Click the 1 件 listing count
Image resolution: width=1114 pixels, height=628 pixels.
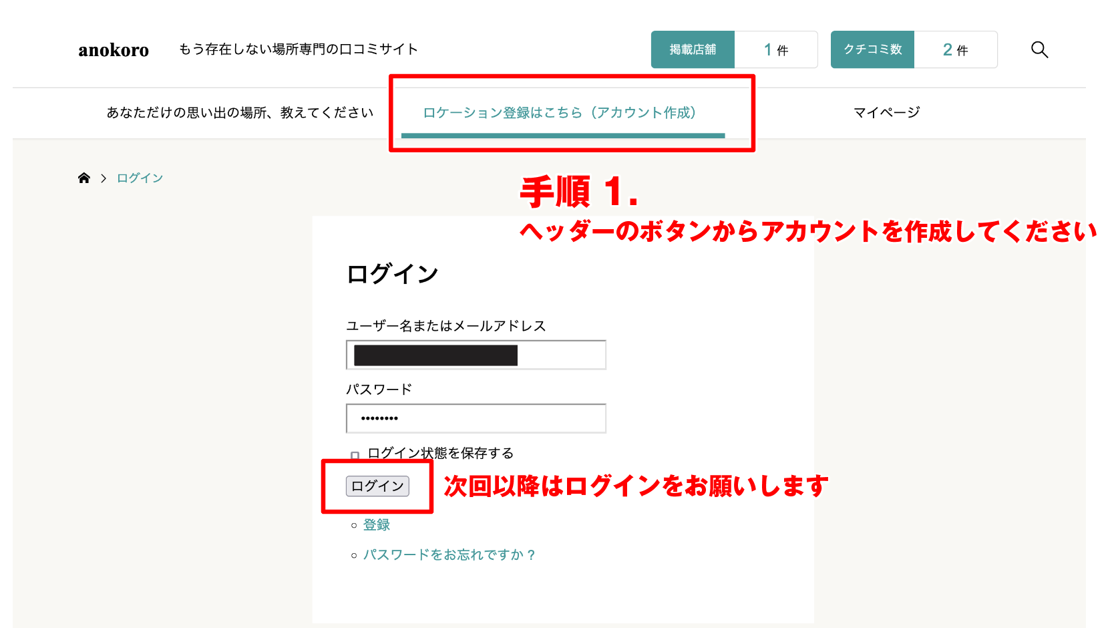[x=775, y=50]
